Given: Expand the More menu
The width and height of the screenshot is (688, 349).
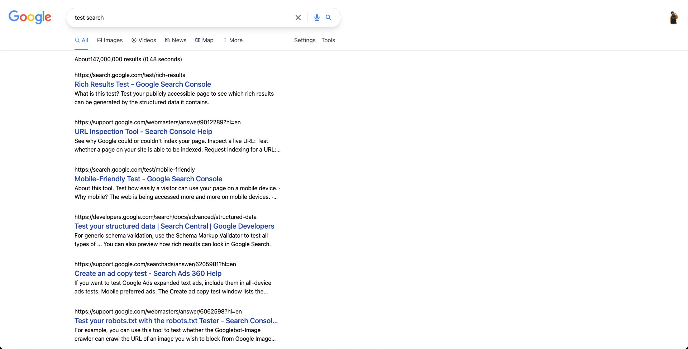Looking at the screenshot, I should (233, 40).
